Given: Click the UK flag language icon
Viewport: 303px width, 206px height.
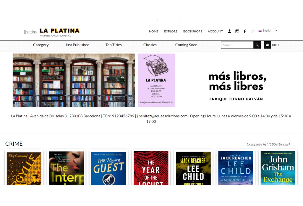Looking at the screenshot, I should [260, 31].
